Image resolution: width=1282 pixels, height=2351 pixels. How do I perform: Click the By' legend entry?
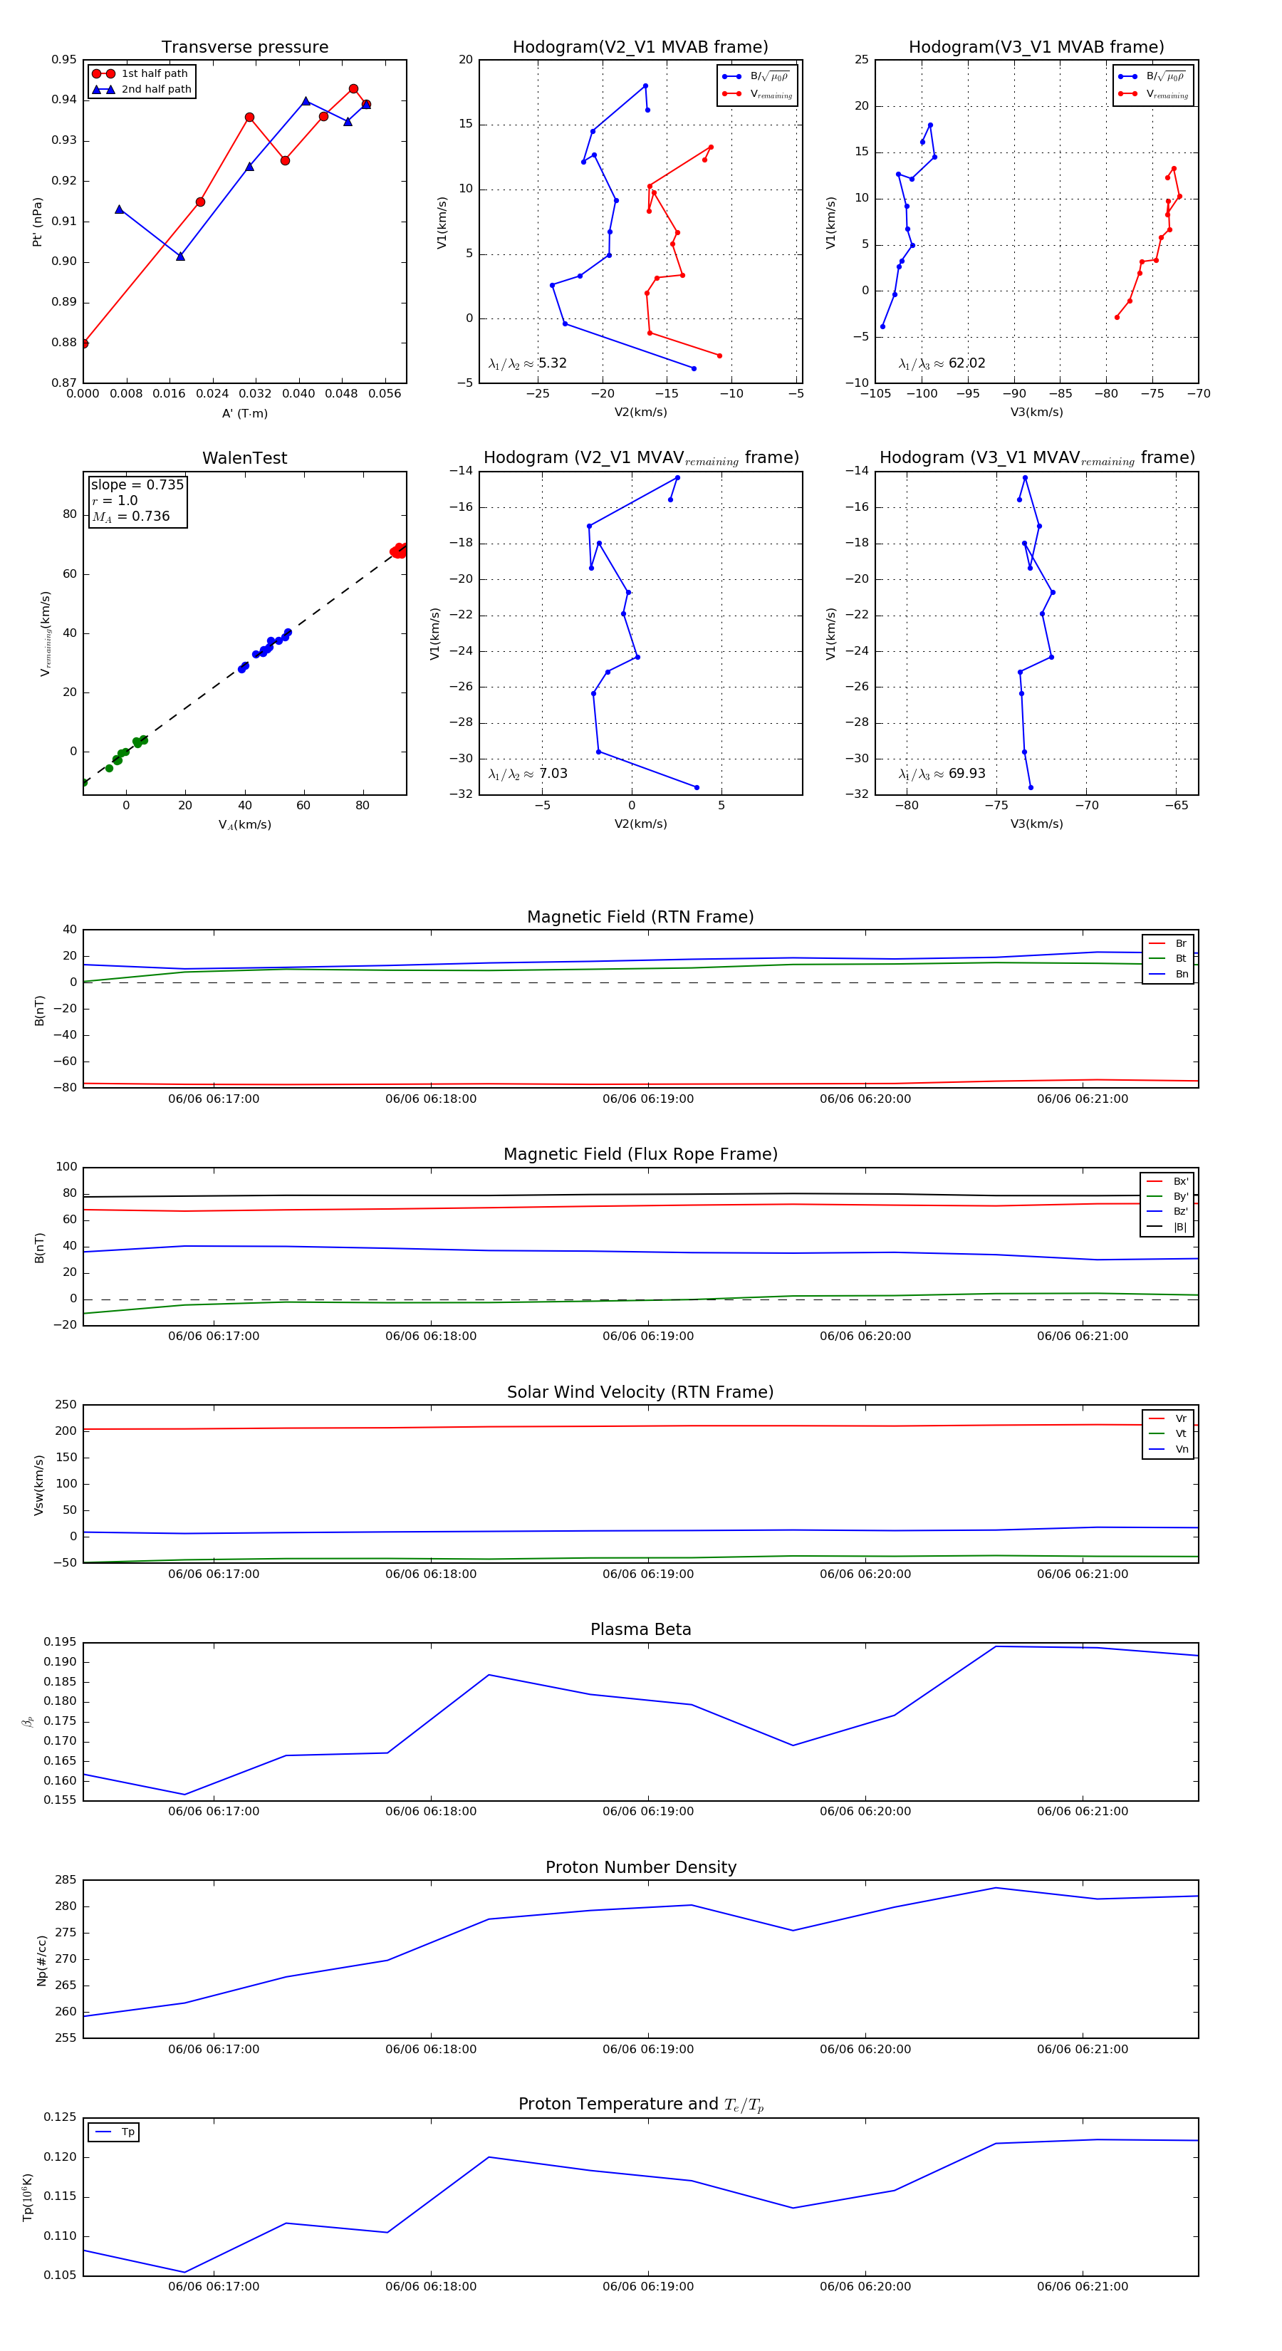(1167, 1196)
